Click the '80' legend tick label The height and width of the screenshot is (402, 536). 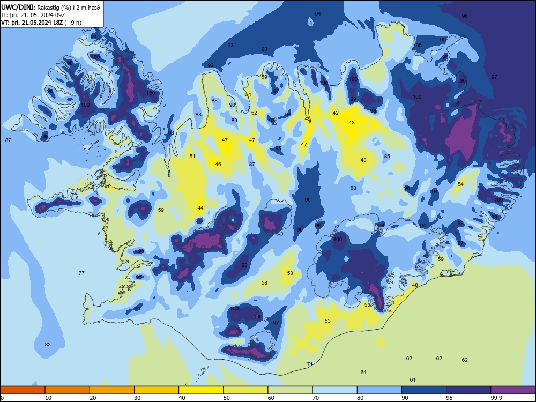coord(360,398)
